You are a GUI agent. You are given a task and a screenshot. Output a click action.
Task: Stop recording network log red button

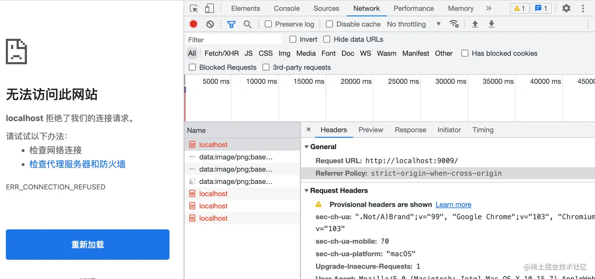pyautogui.click(x=193, y=24)
